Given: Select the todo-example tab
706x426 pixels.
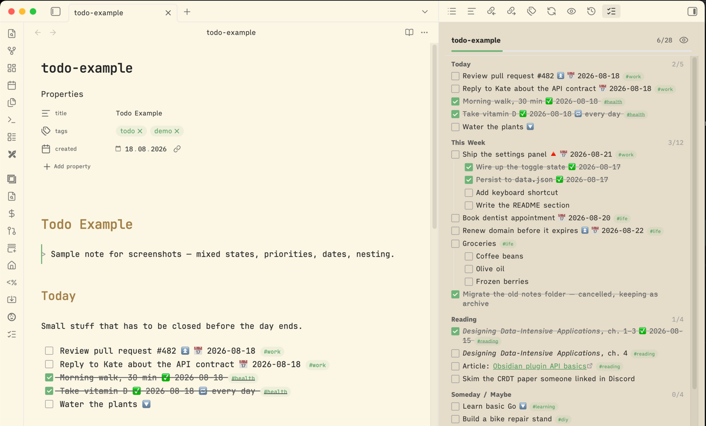Looking at the screenshot, I should tap(122, 12).
